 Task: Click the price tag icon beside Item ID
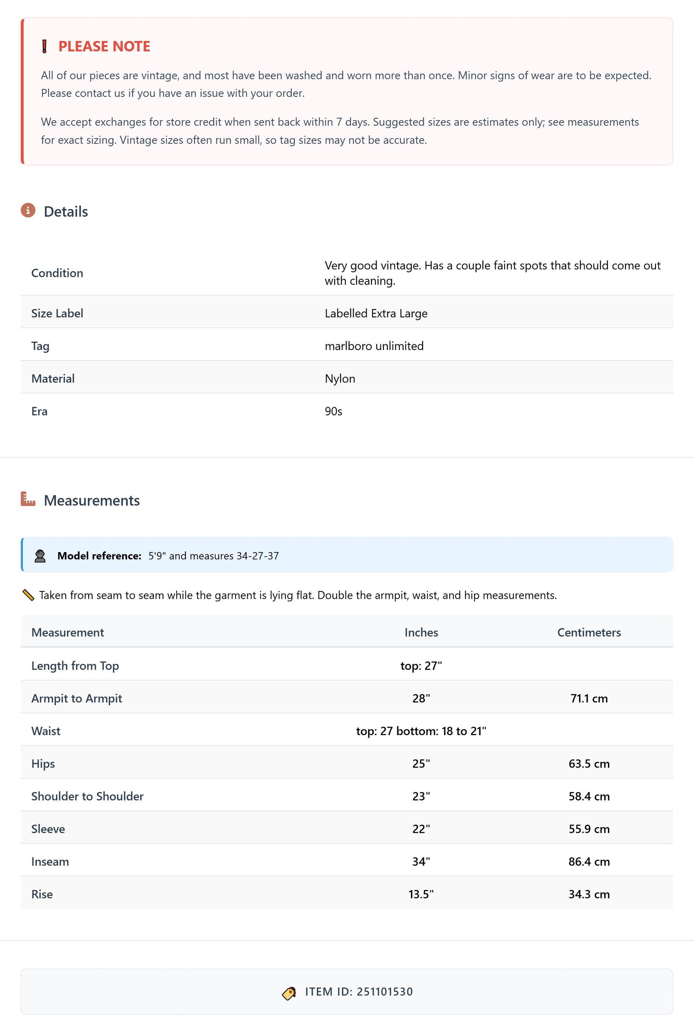(289, 993)
